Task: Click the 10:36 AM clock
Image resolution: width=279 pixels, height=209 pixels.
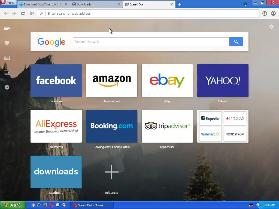Action: [269, 205]
